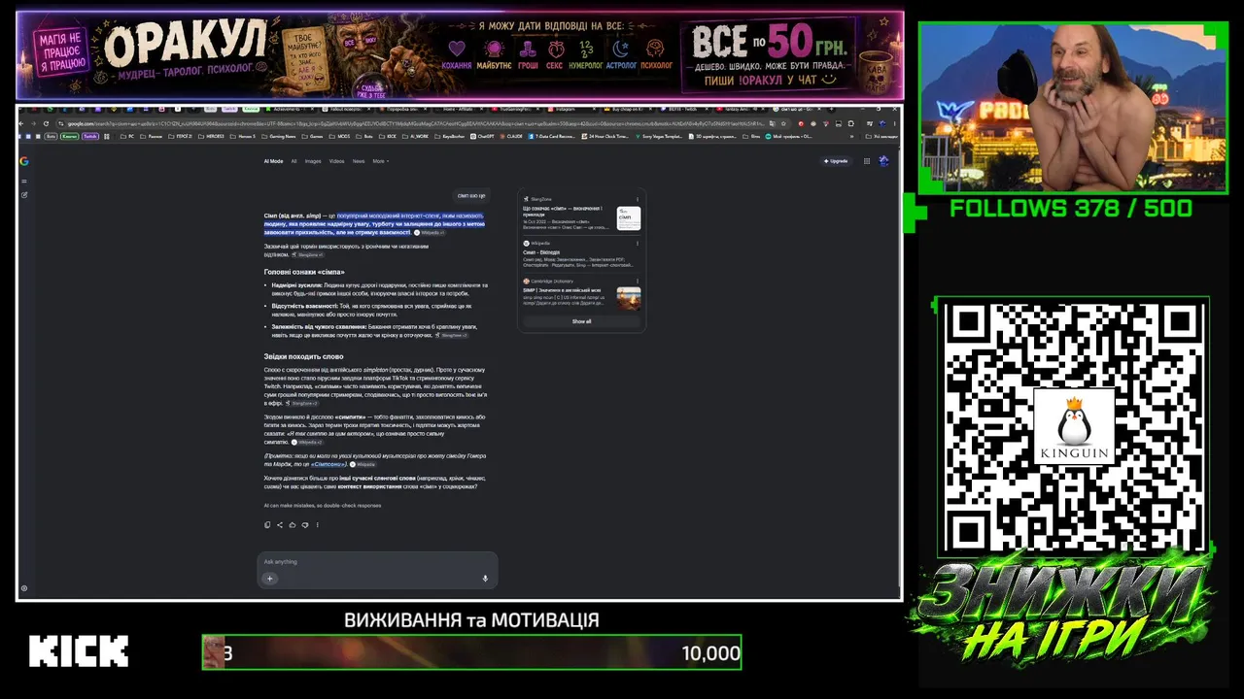Click the Wikipedia citation chip after the first paragraph
This screenshot has width=1244, height=699.
pyautogui.click(x=430, y=233)
